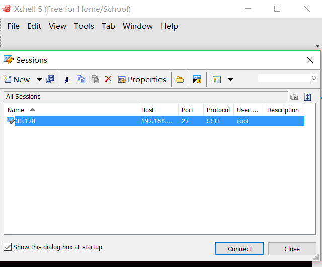The image size is (322, 267).
Task: Click the SSH protocol cell
Action: click(213, 121)
